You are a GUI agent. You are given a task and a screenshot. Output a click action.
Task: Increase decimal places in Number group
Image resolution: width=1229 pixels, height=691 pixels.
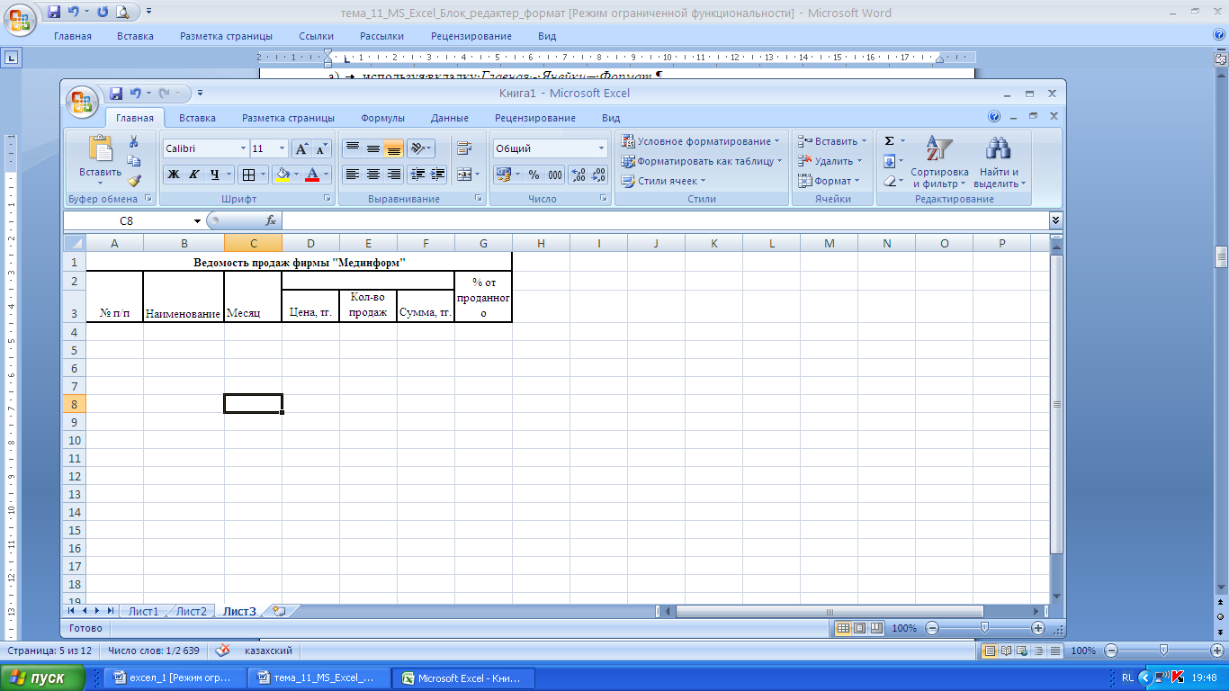(x=579, y=175)
